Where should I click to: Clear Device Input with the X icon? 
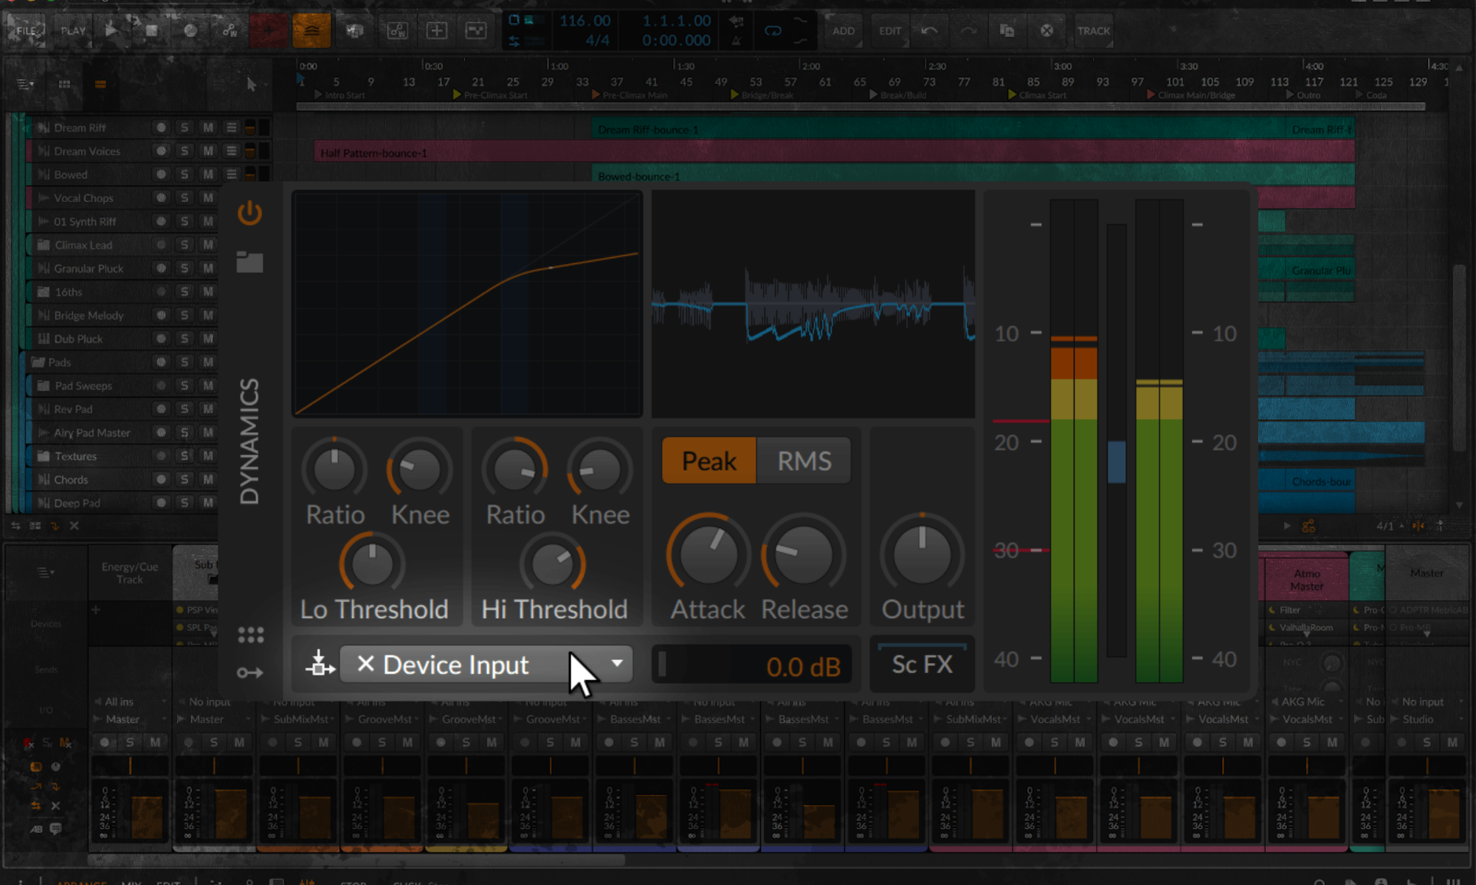365,664
